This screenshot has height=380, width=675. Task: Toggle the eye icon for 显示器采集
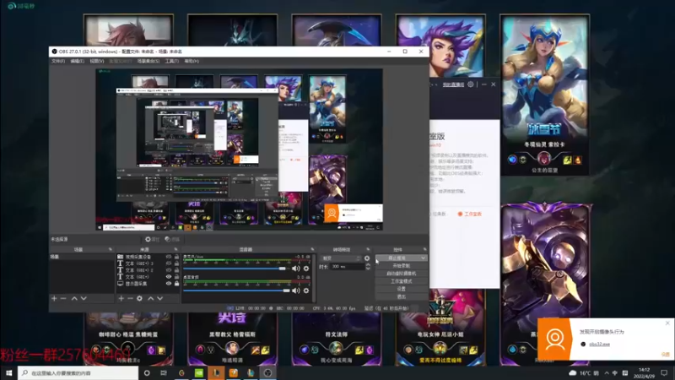coord(169,284)
